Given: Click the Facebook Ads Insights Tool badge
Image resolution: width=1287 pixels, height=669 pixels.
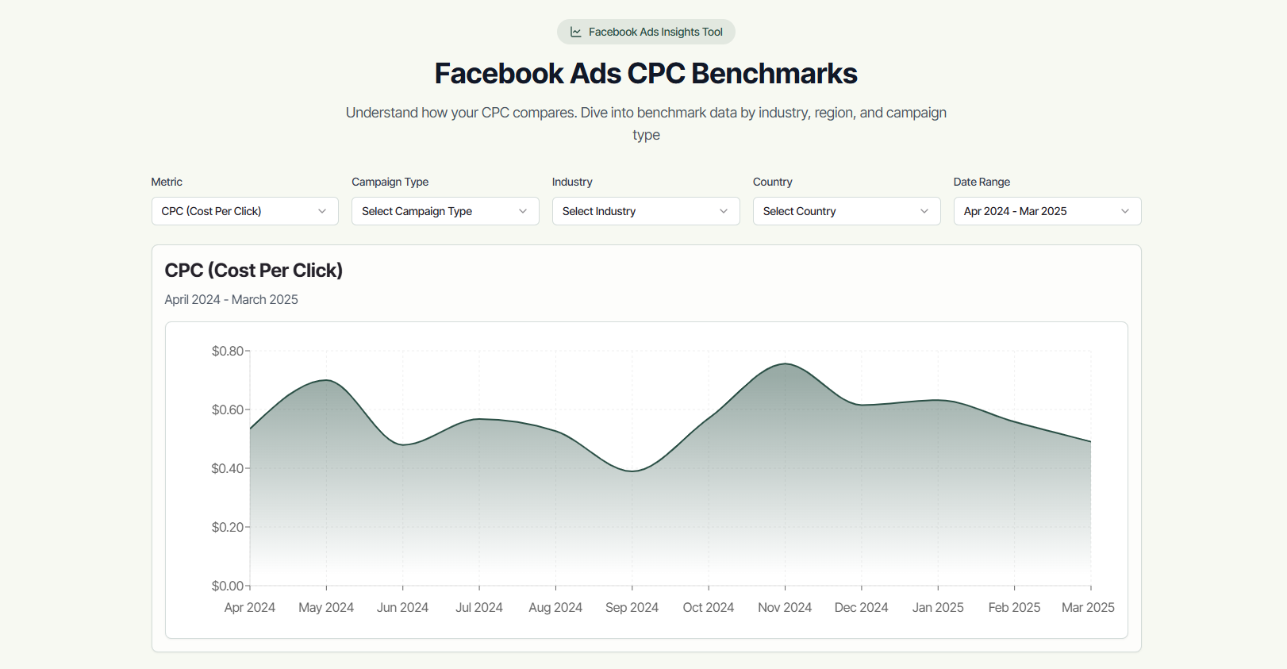Looking at the screenshot, I should (x=646, y=32).
